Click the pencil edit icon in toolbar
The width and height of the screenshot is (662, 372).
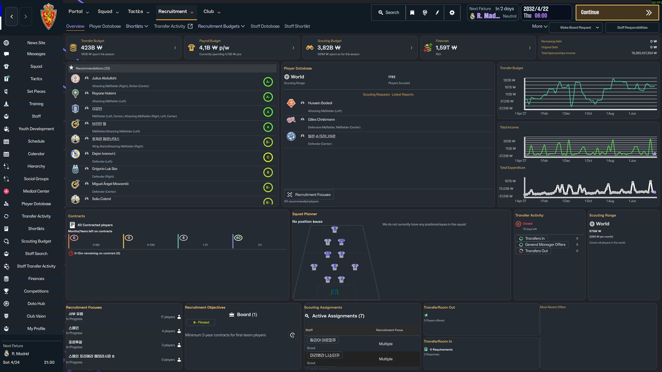point(437,12)
